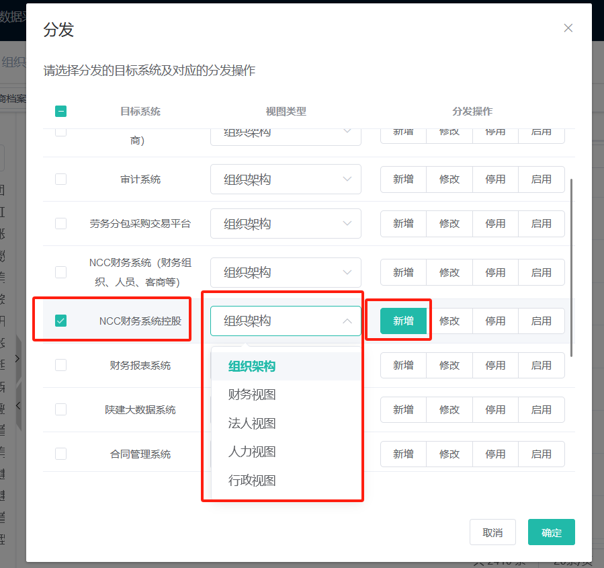The width and height of the screenshot is (604, 568).
Task: Pick 人力视图 from the dropdown options
Action: pyautogui.click(x=252, y=452)
